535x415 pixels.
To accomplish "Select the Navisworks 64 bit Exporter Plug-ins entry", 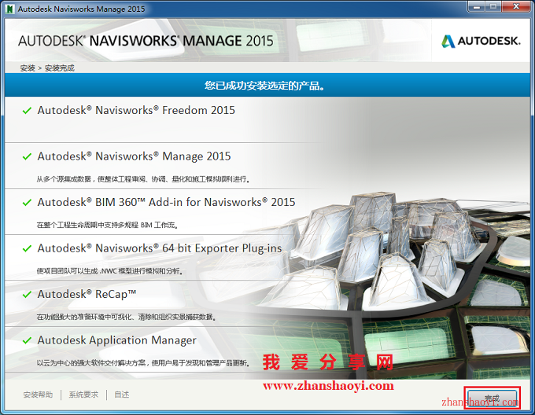I will coord(160,248).
